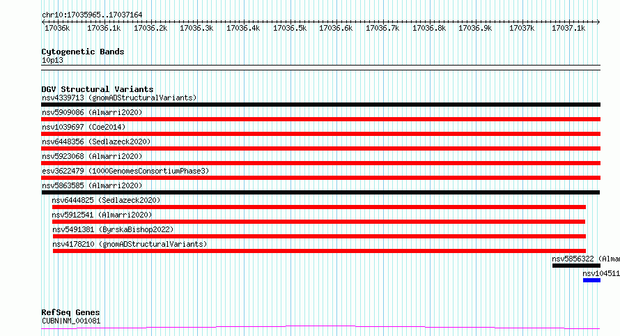The image size is (620, 336).
Task: Click the 17036.6k ruler tick label
Action: (336, 28)
